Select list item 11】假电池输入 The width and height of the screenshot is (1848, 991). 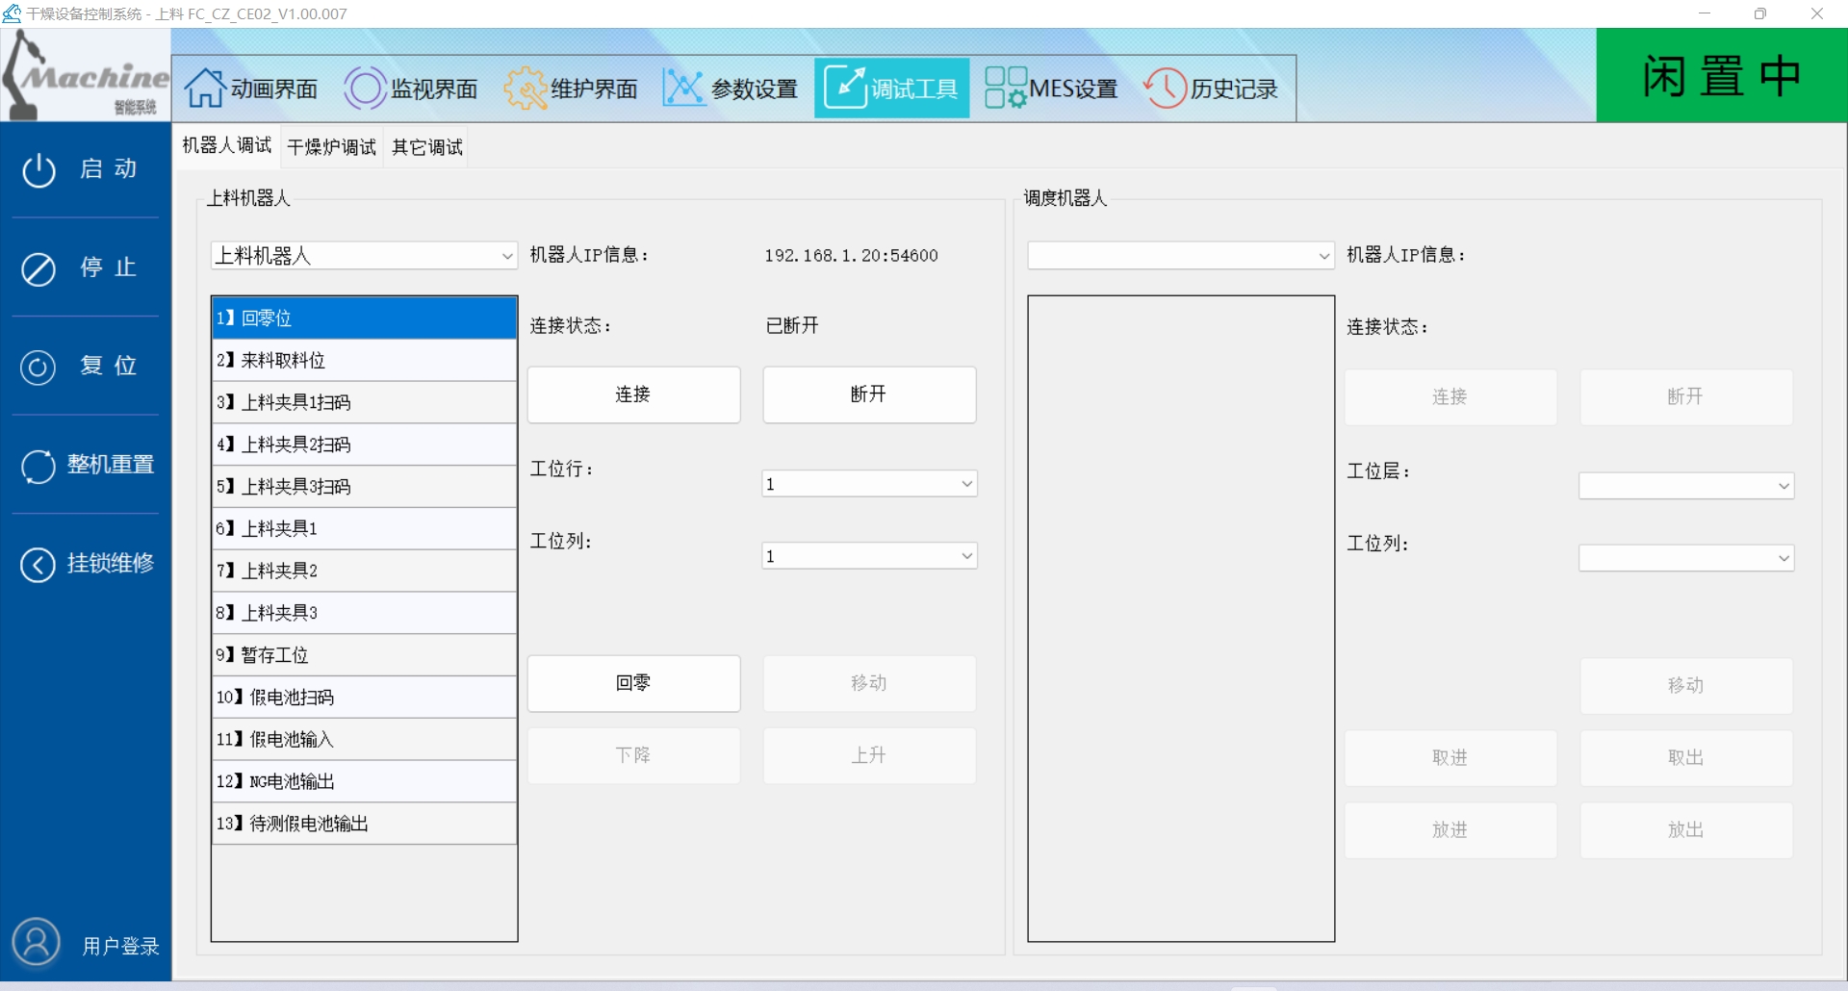point(364,740)
